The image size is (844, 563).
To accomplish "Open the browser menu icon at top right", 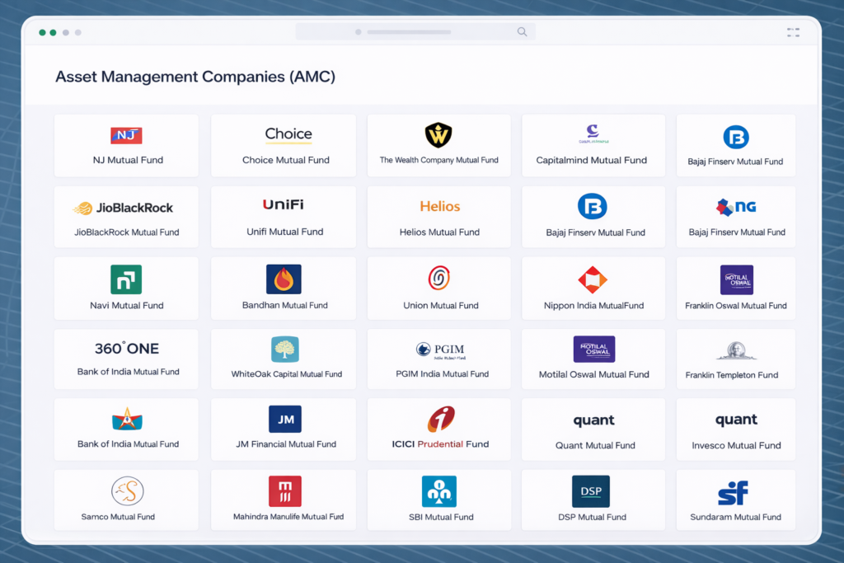I will tap(793, 32).
